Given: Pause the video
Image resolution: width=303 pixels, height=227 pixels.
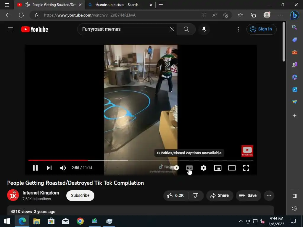Looking at the screenshot, I should click(35, 168).
